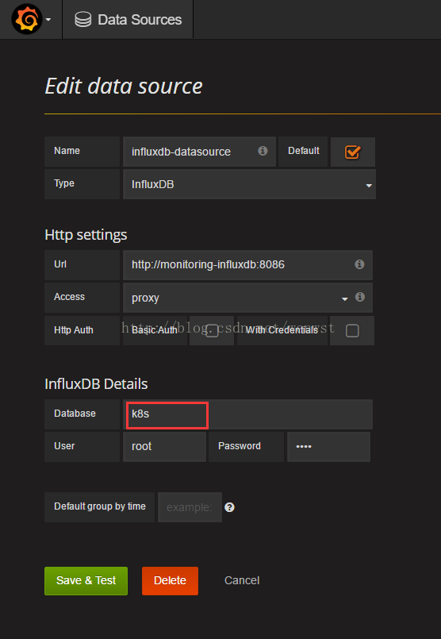
Task: Click the Name field info icon
Action: (263, 151)
